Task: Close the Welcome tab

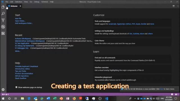Action: click(x=20, y=6)
